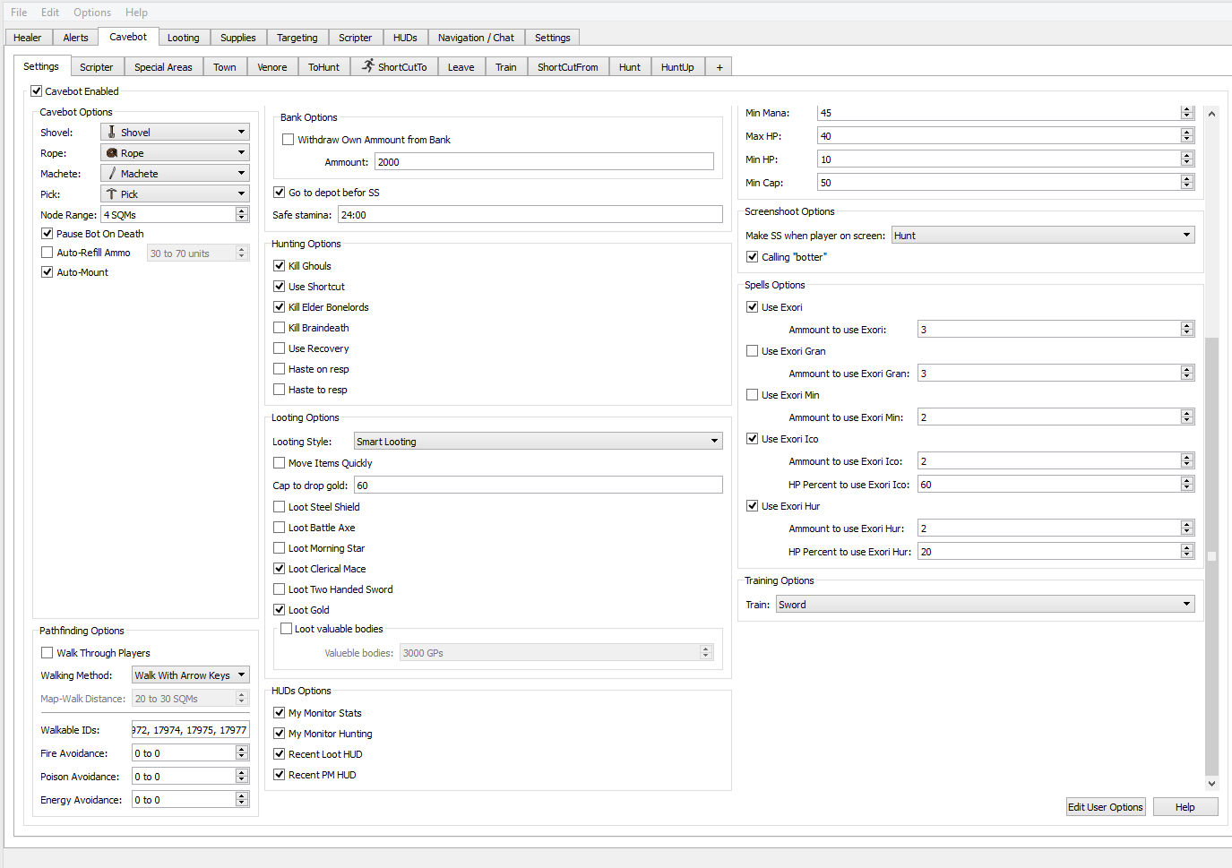Toggle Go to depot befor SS
The image size is (1232, 868).
pyautogui.click(x=280, y=193)
